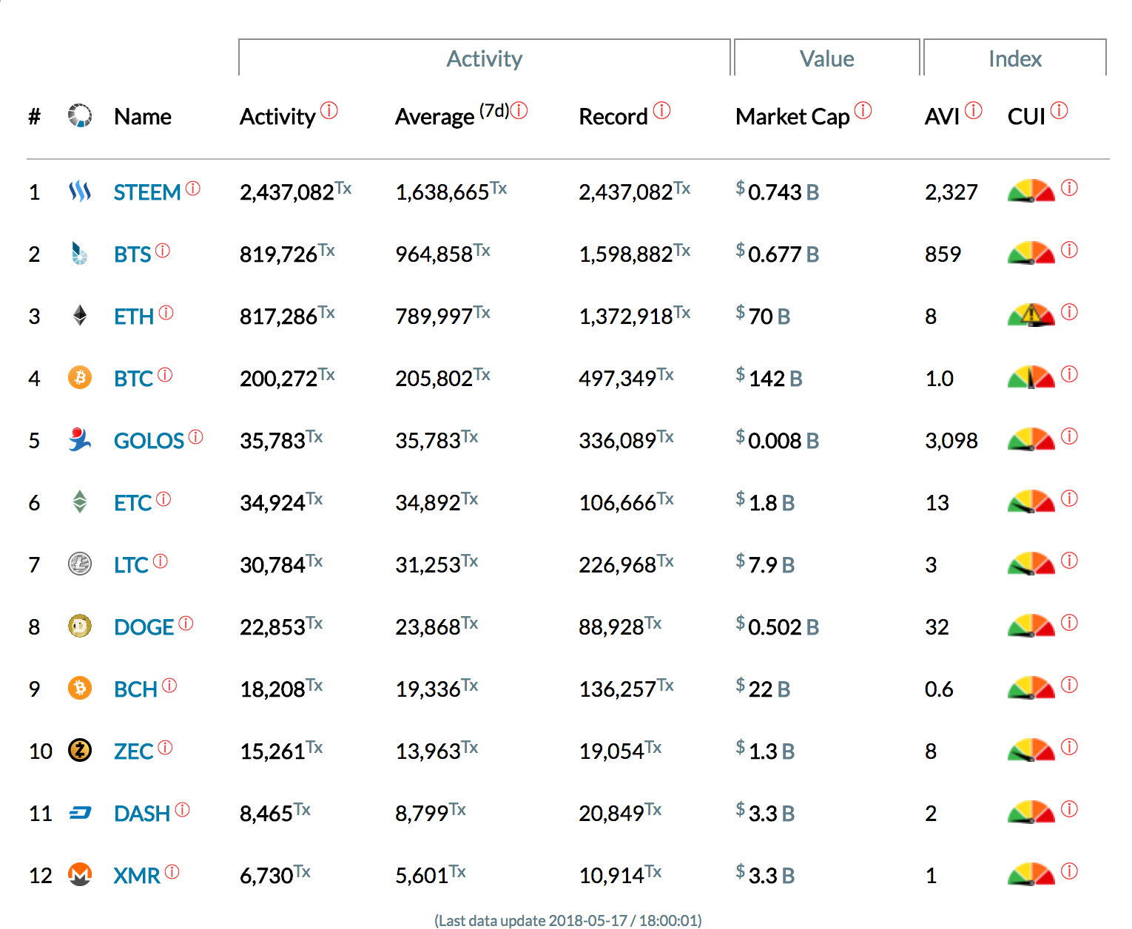Screen dimensions: 1132x929
Task: Open info icon next to Activity header
Action: click(x=329, y=110)
